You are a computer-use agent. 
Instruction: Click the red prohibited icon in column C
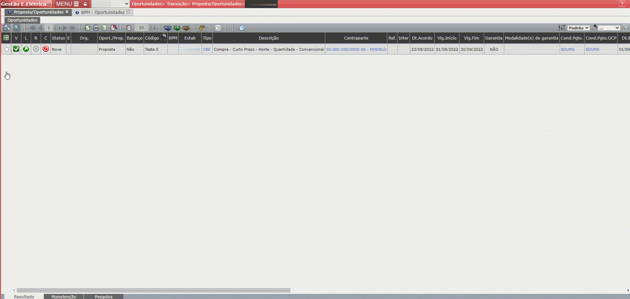point(46,49)
